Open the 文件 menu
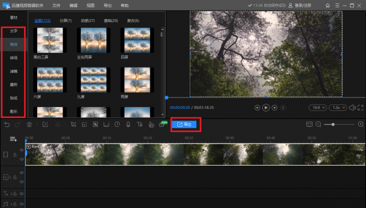This screenshot has width=366, height=208. (56, 6)
